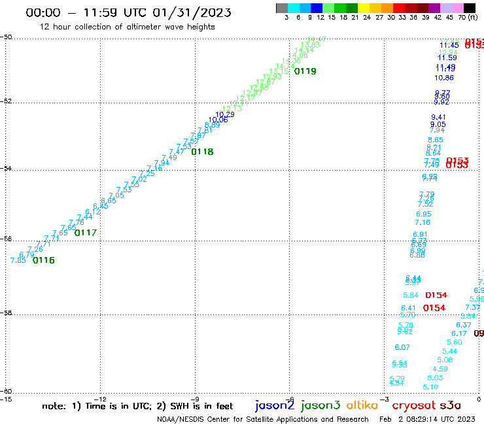This screenshot has width=484, height=425.
Task: Select the wave height value 5.08
Action: pos(445,360)
